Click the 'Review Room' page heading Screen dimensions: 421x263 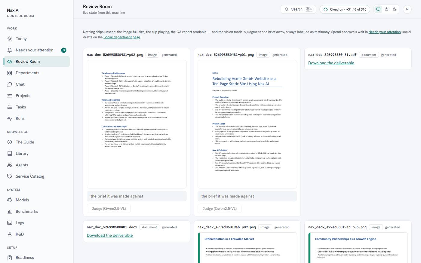97,7
